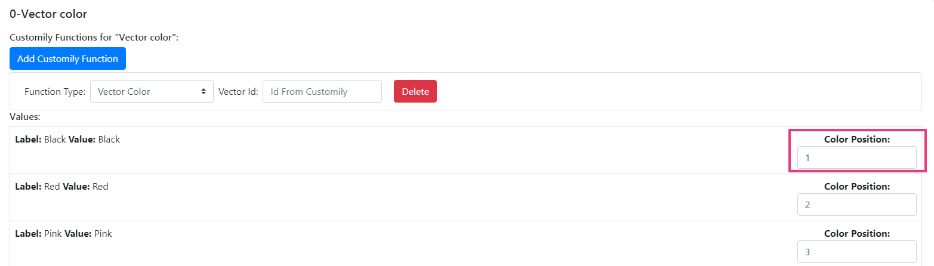Select the Color Position field for Pink
The width and height of the screenshot is (934, 266).
click(x=856, y=252)
